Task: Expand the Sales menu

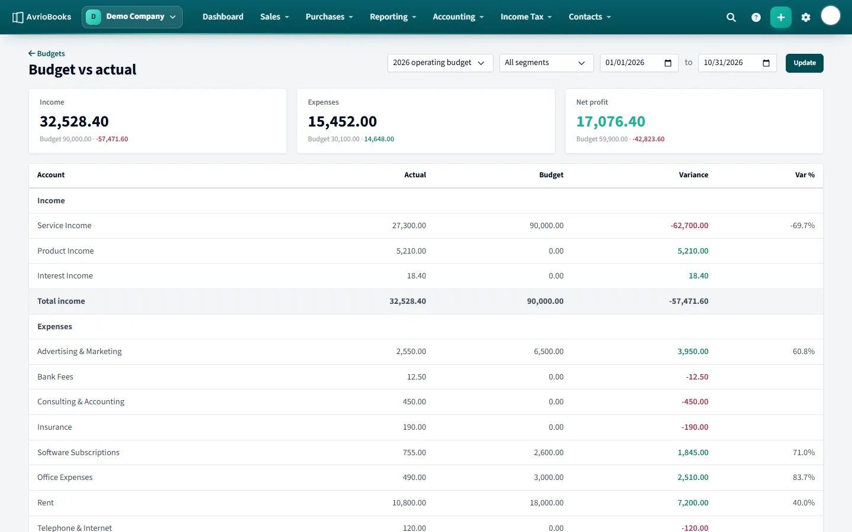Action: [x=275, y=17]
